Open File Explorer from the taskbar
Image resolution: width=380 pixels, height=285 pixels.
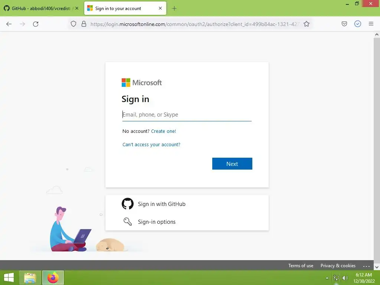click(x=30, y=278)
